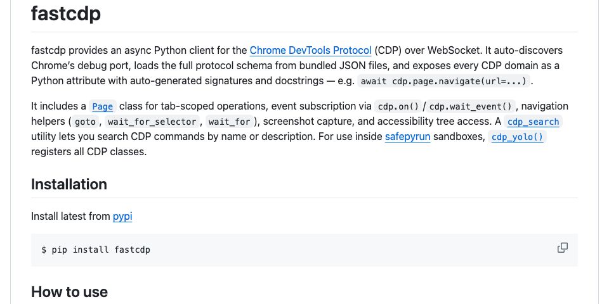The width and height of the screenshot is (609, 304).
Task: Click the cdp.wait_event() inline code
Action: click(x=471, y=106)
